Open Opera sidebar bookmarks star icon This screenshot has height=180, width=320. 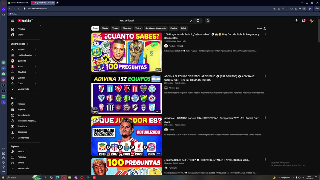[x=3, y=15]
